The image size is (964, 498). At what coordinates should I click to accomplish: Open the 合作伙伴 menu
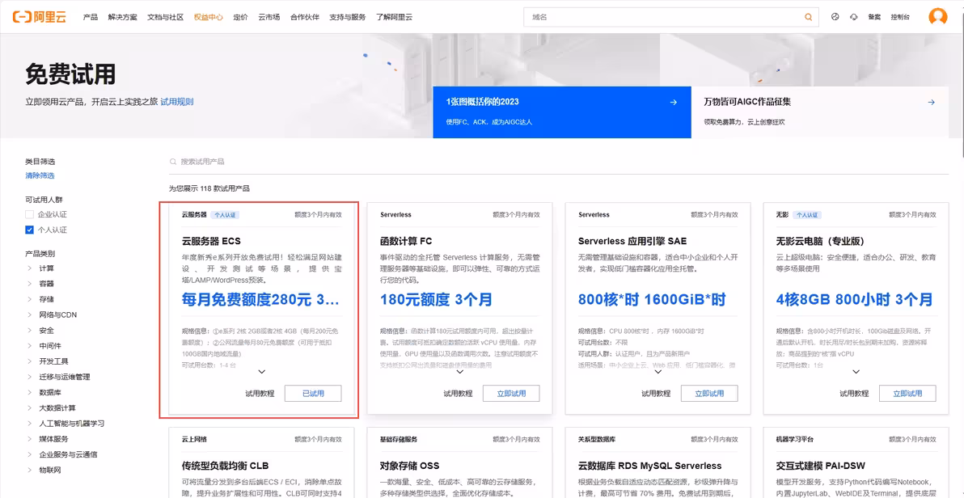(305, 17)
